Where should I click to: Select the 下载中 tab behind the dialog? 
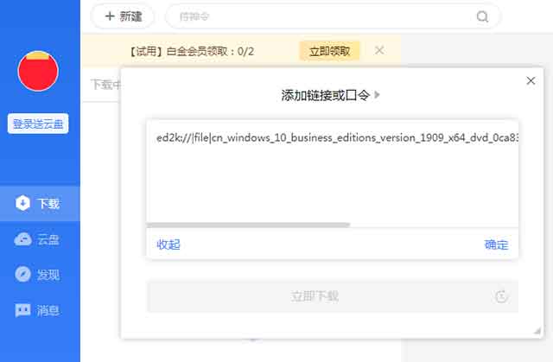105,85
